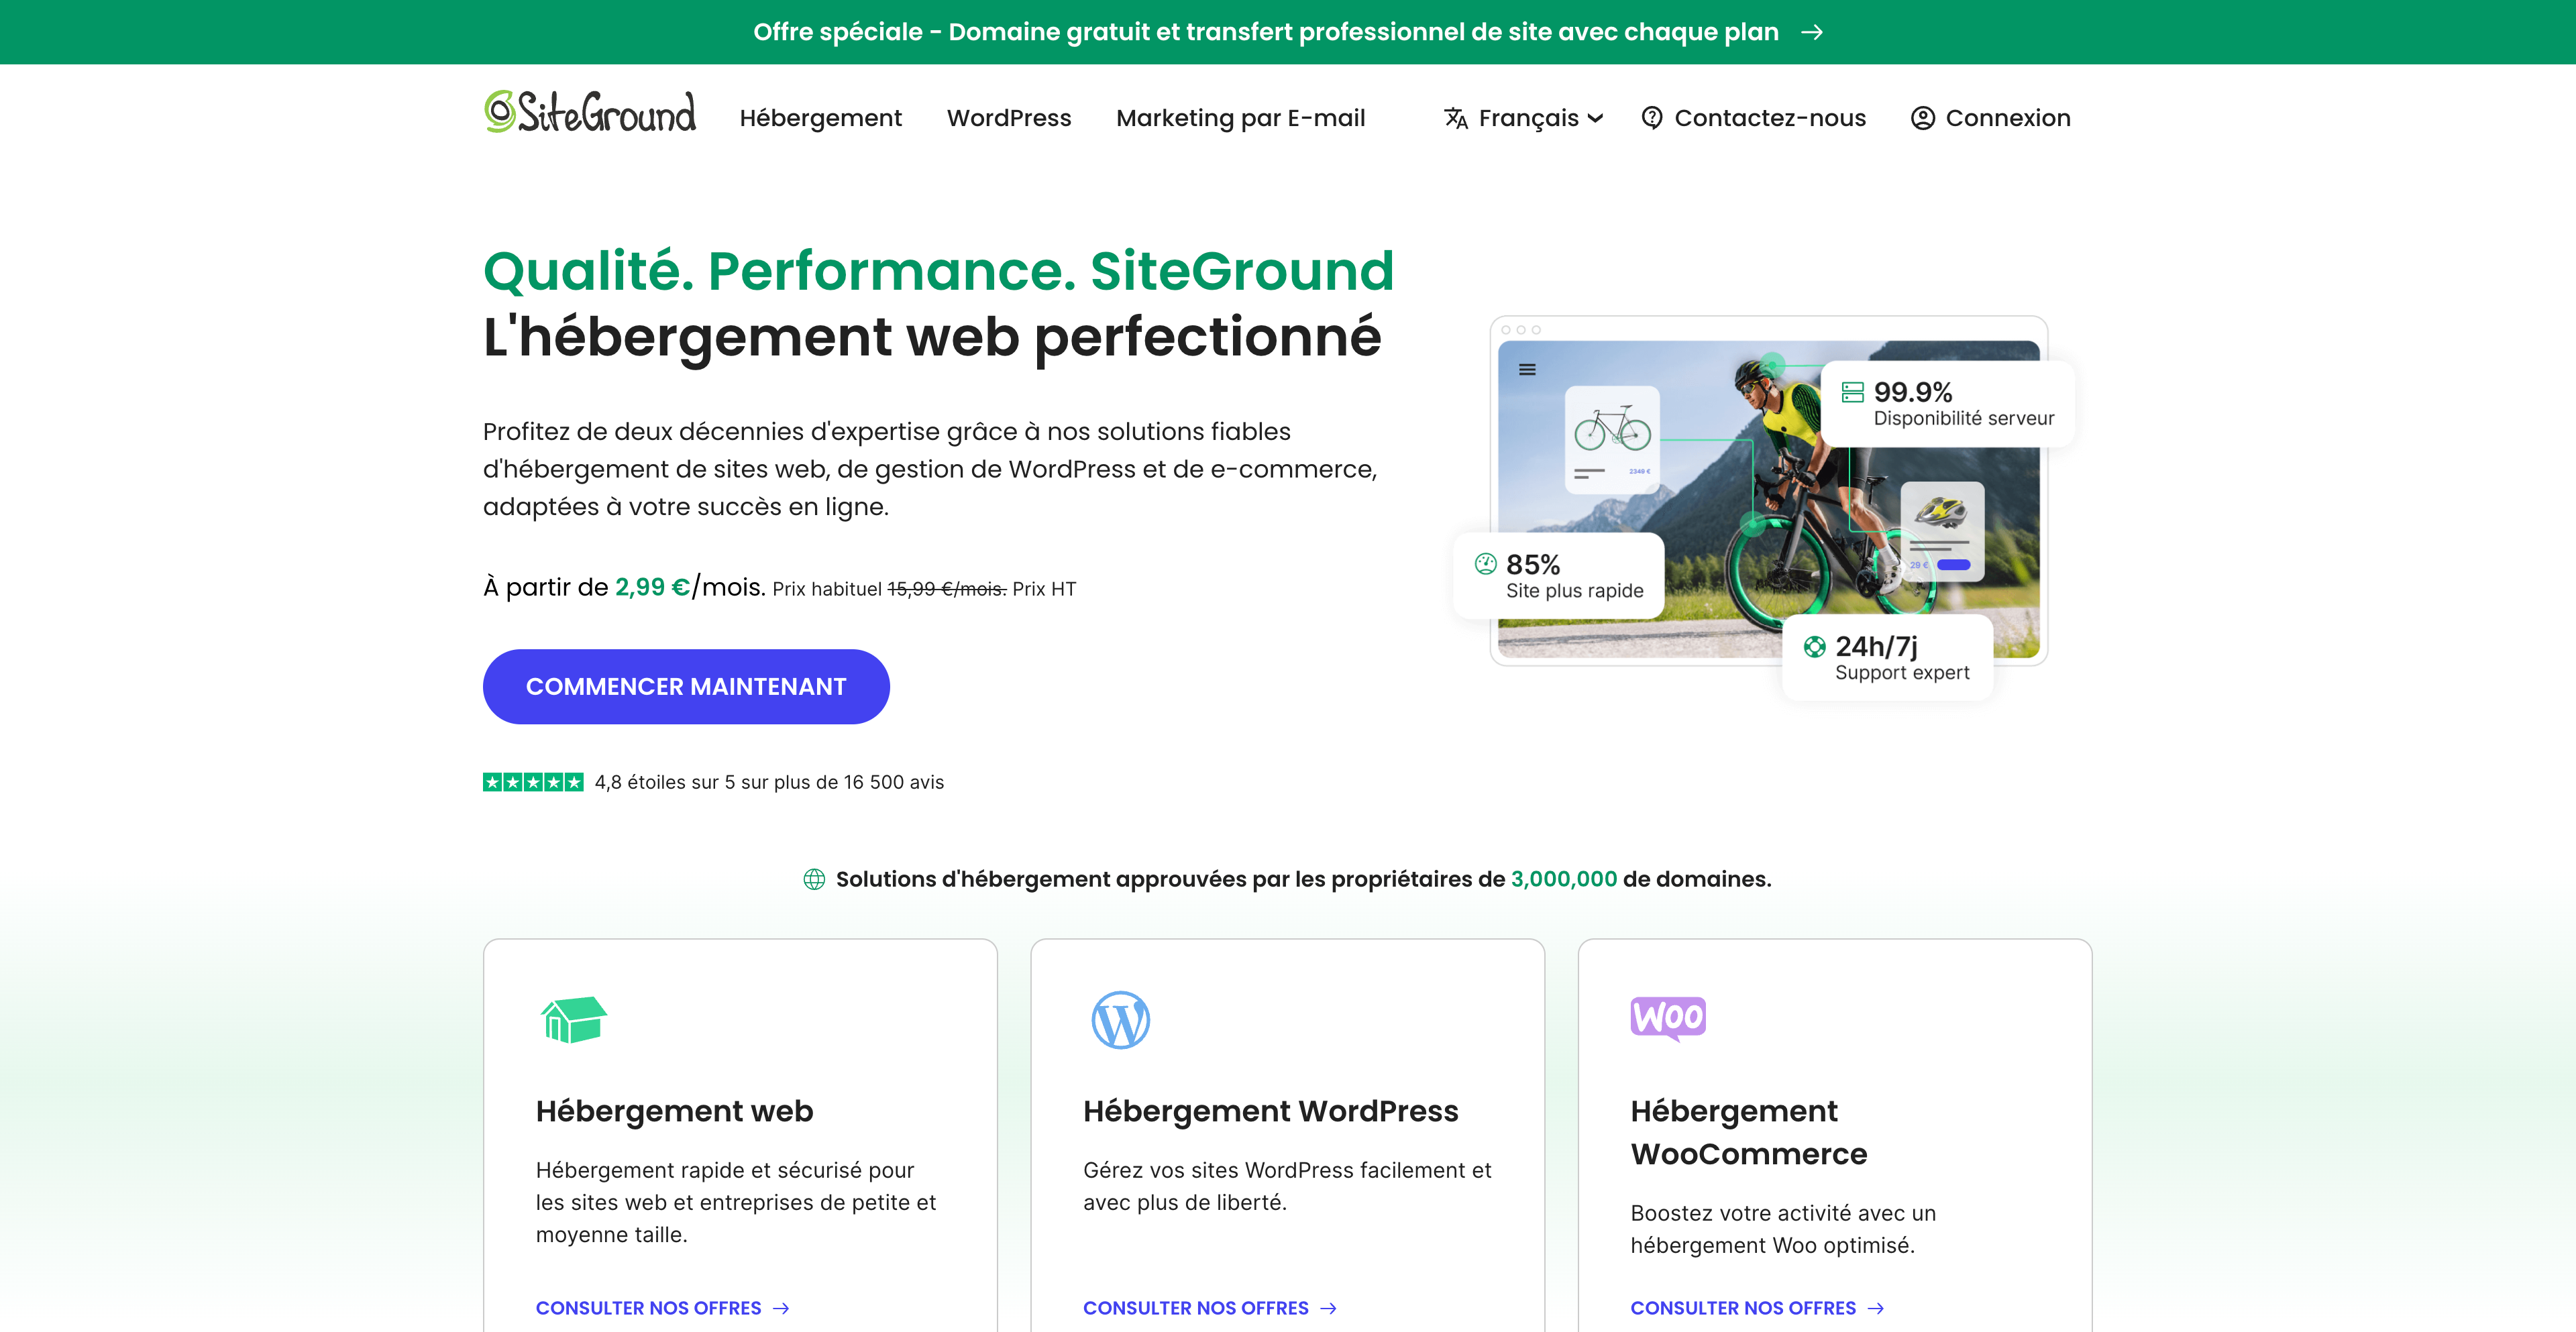2576x1332 pixels.
Task: Open the Hébergement menu
Action: pyautogui.click(x=820, y=118)
